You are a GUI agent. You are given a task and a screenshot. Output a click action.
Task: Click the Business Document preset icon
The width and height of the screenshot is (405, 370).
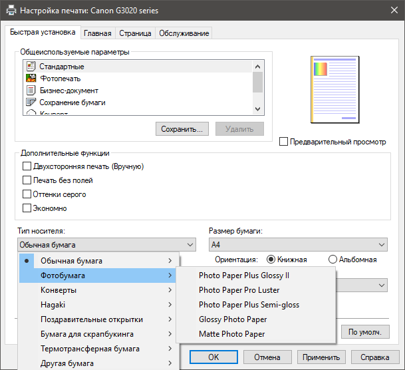click(x=31, y=91)
